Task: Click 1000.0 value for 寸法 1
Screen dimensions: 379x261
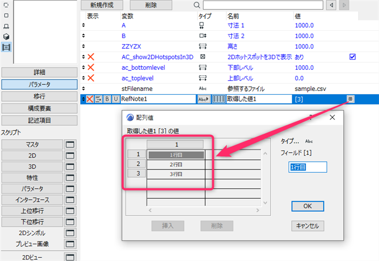Action: click(304, 25)
